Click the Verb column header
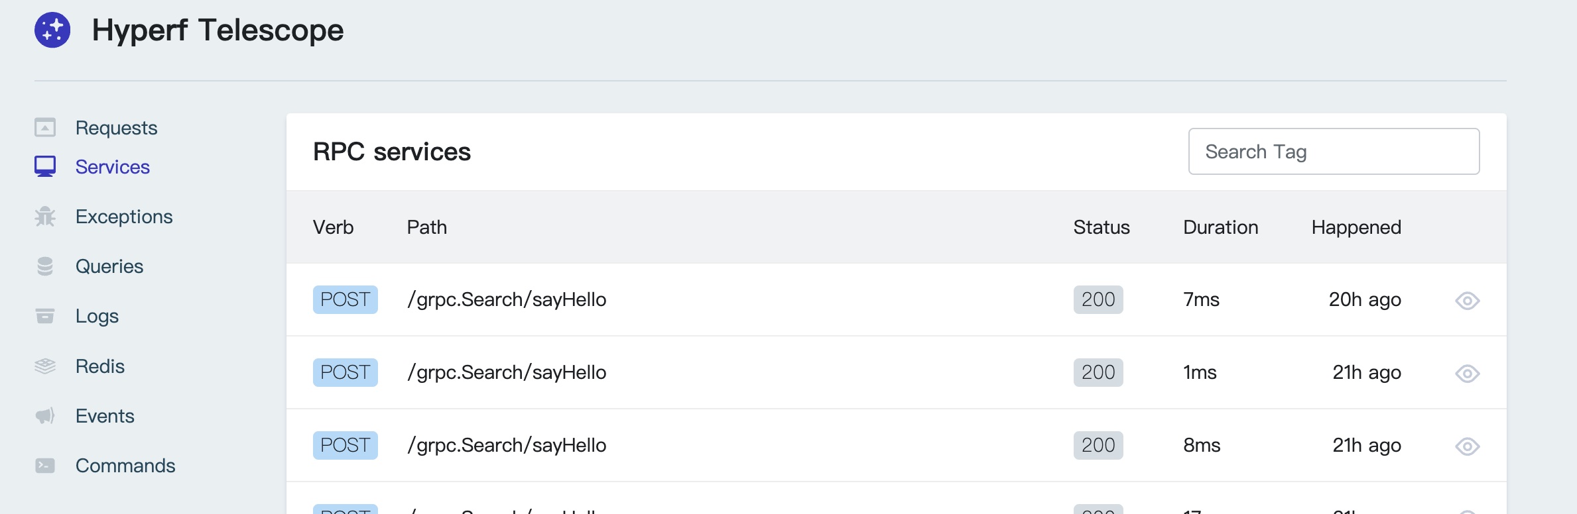 click(334, 227)
